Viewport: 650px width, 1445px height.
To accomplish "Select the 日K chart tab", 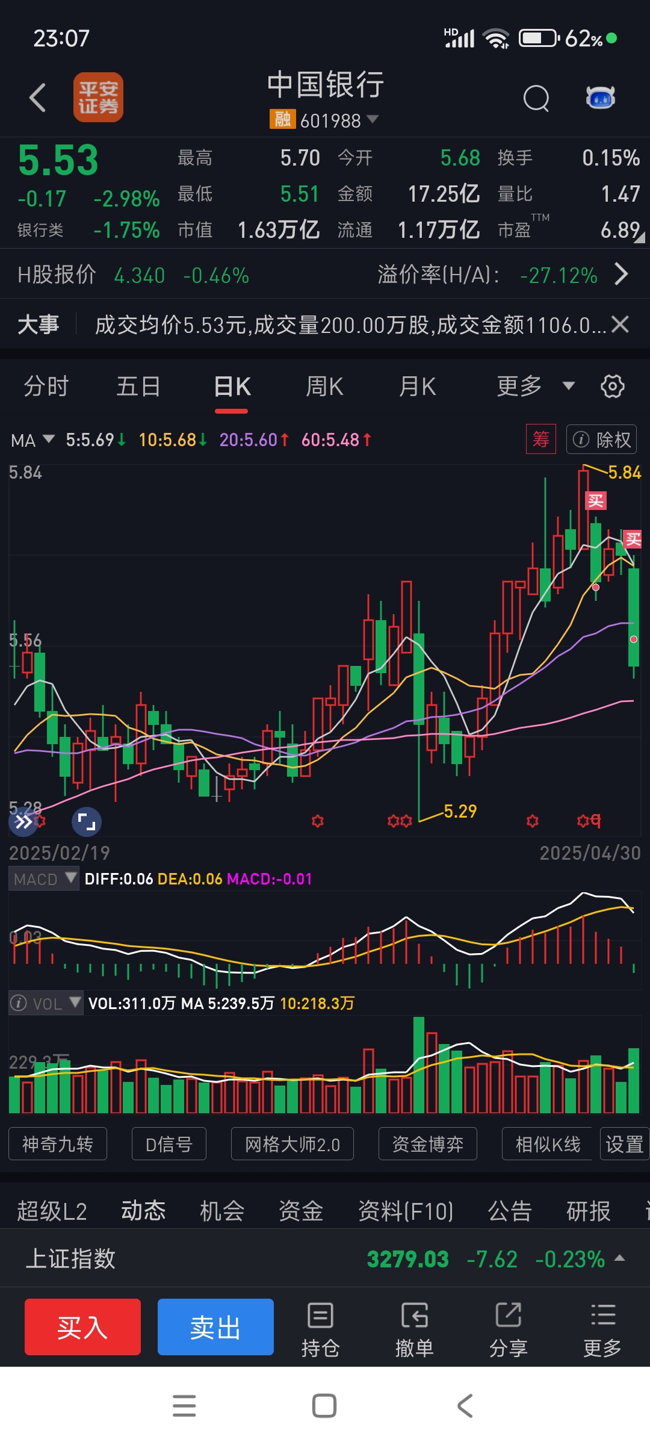I will [232, 387].
